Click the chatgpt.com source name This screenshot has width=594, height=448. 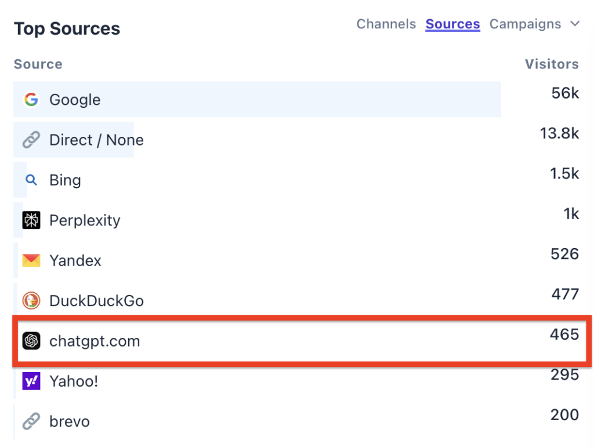(95, 341)
